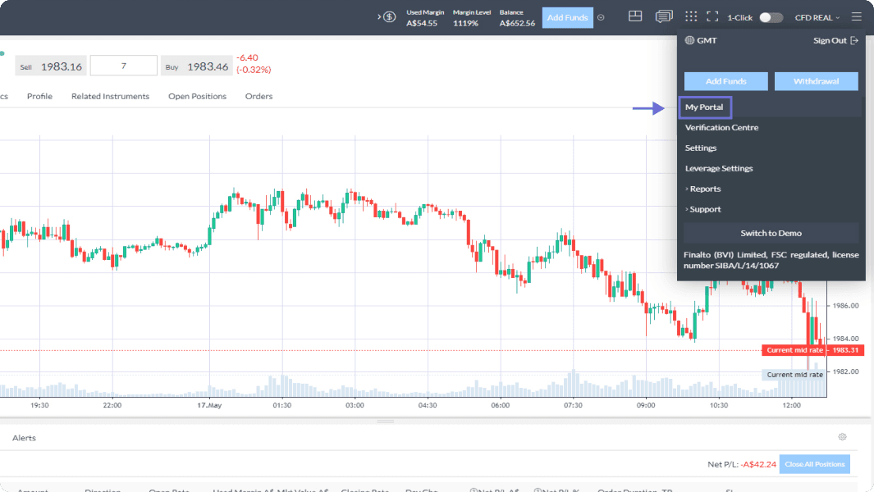Open My Portal menu item
The height and width of the screenshot is (492, 874).
(705, 107)
